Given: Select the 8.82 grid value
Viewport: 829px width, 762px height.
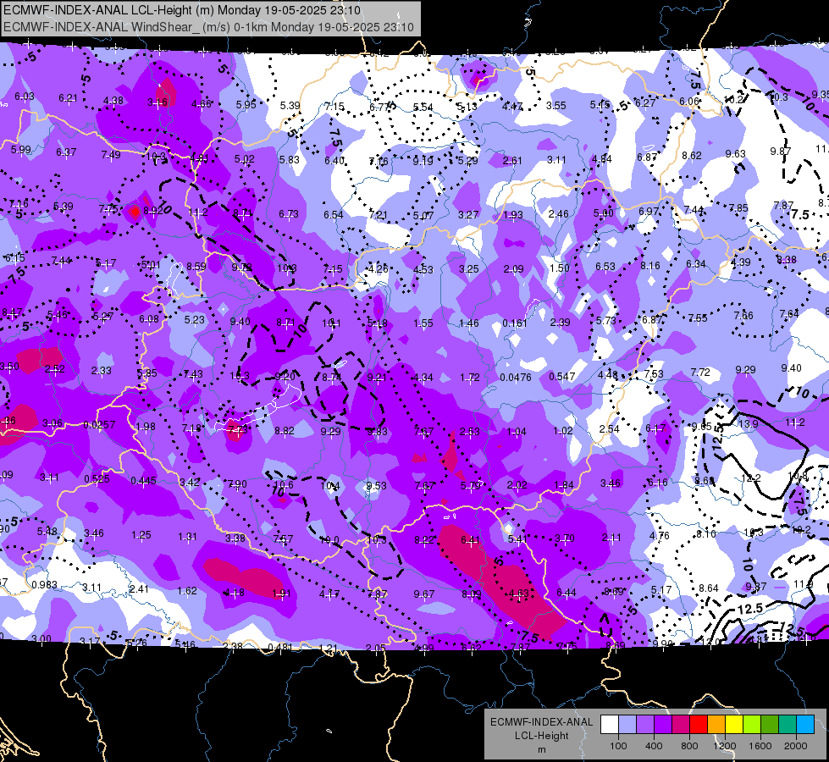Looking at the screenshot, I should click(x=285, y=430).
